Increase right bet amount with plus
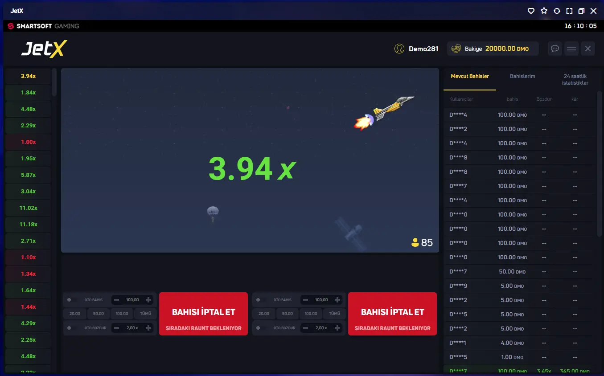The image size is (604, 376). 337,300
